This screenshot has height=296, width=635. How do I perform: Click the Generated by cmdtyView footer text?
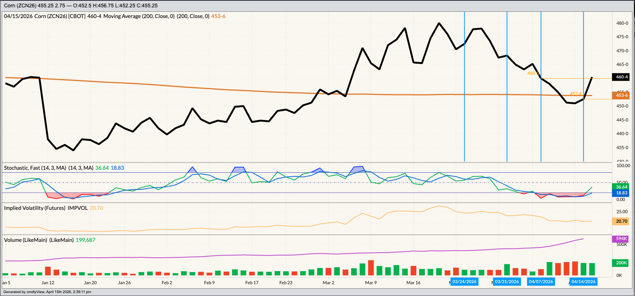(47, 292)
